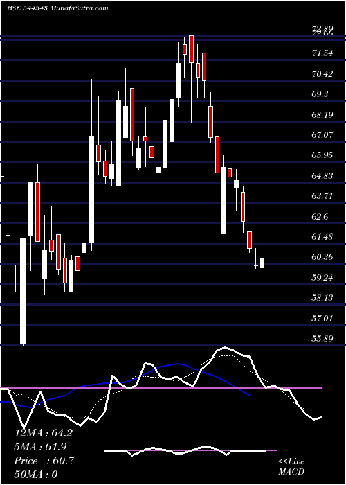
Task: Click the 61.48 price axis label
Action: coord(323,237)
